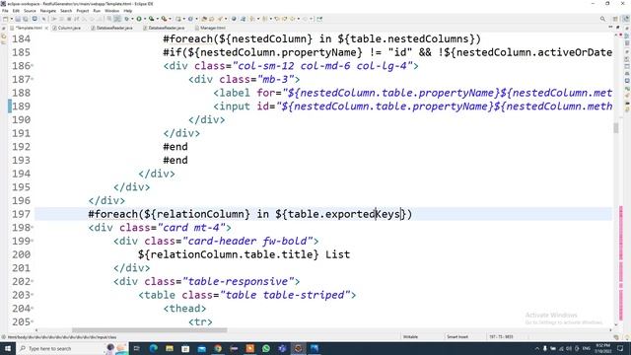Open the Source menu
Viewport: 631px width, 355px height.
(30, 11)
